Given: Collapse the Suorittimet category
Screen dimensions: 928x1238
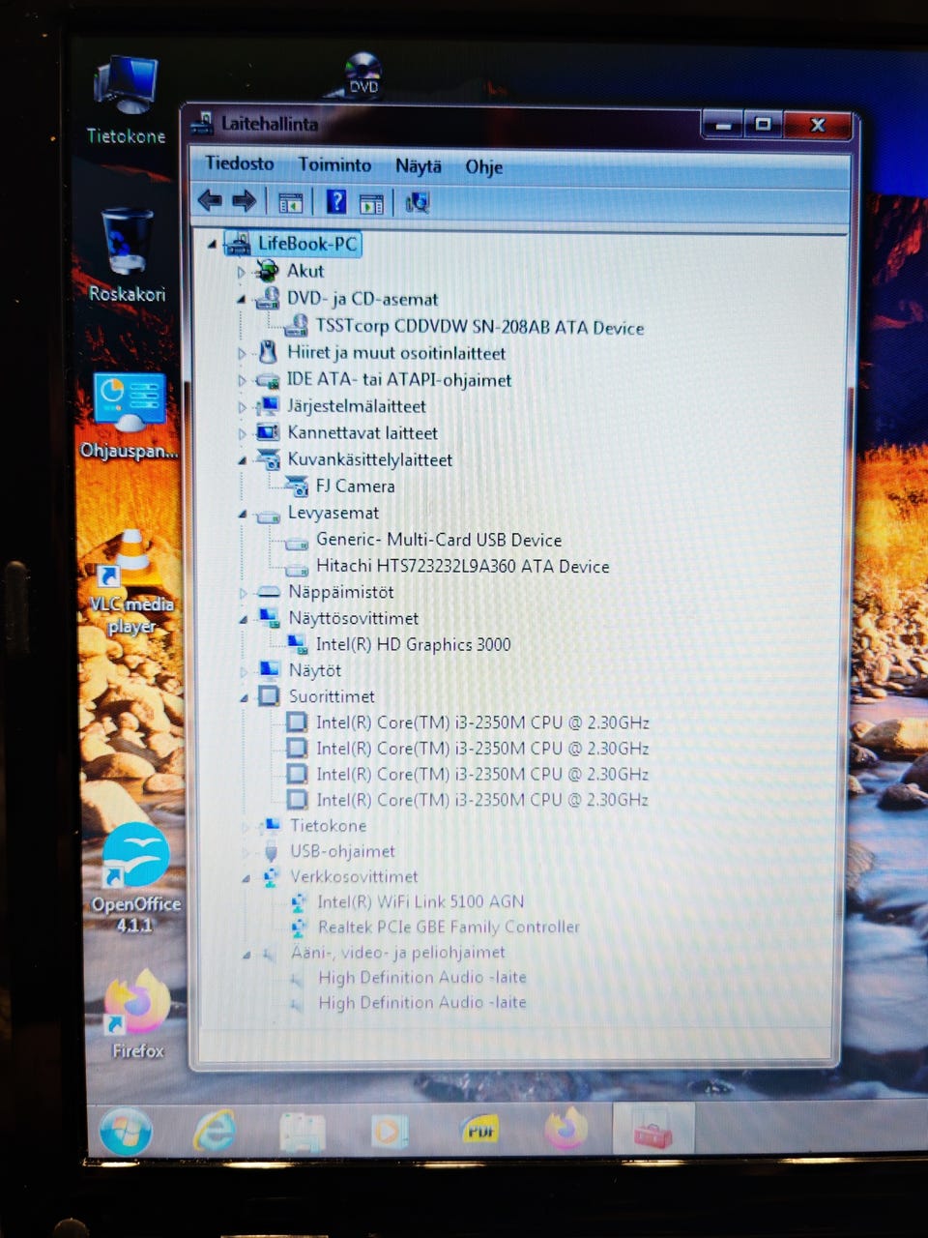Looking at the screenshot, I should 244,697.
